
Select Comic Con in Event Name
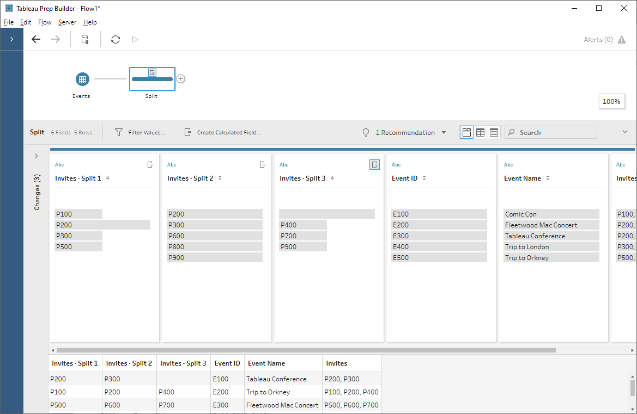pyautogui.click(x=551, y=214)
